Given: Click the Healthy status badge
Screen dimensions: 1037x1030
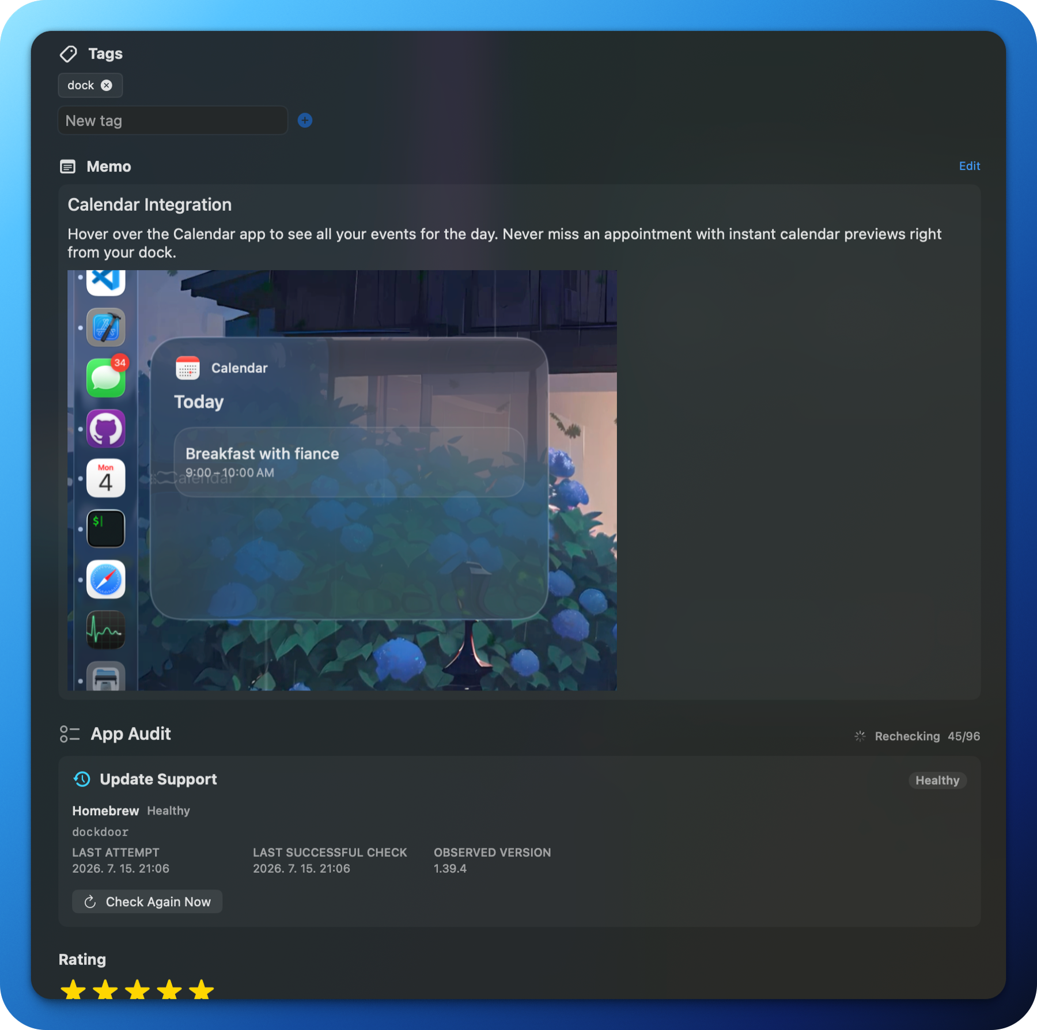Looking at the screenshot, I should (937, 781).
